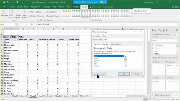Open the PivotTable Fields pane options arrow
This screenshot has height=101, width=180.
pos(171,30)
